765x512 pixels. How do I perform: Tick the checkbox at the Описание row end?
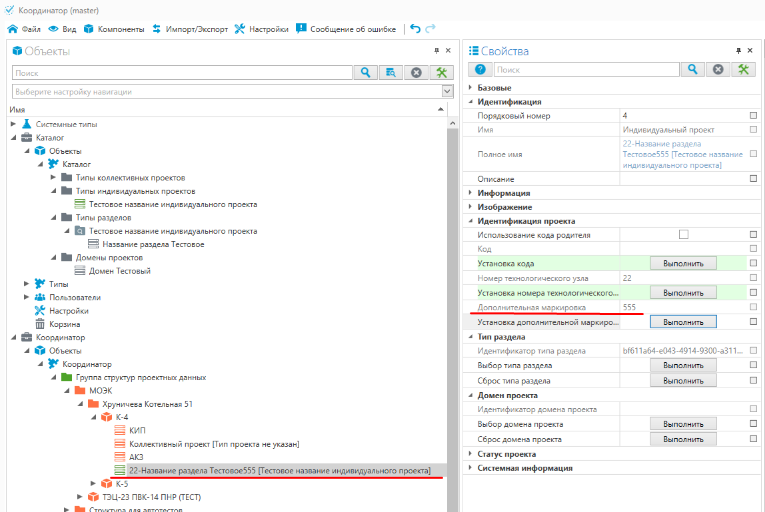[754, 178]
